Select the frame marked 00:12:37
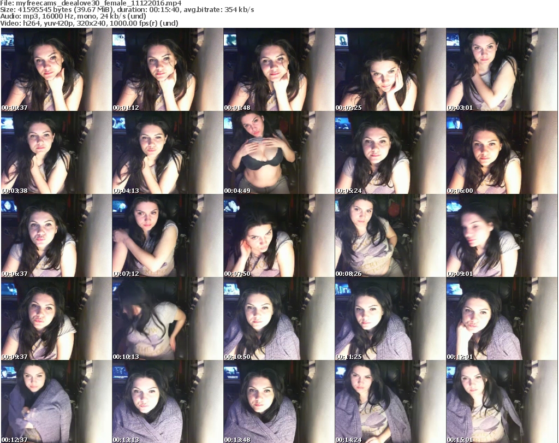Image resolution: width=559 pixels, height=443 pixels. point(56,401)
